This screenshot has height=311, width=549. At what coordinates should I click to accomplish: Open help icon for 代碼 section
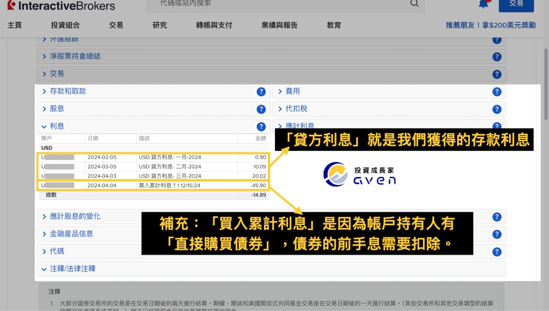(497, 252)
